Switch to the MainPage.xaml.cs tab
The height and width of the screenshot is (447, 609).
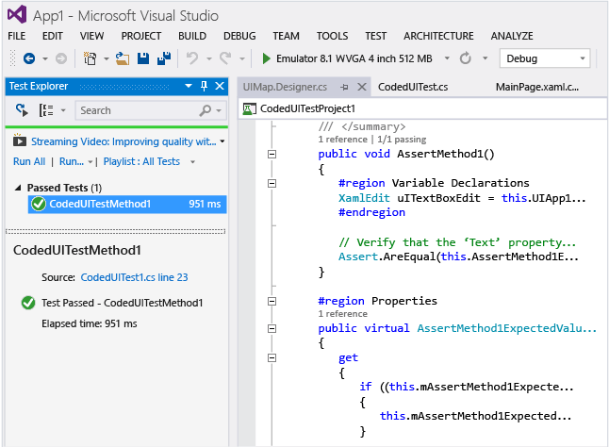point(537,87)
